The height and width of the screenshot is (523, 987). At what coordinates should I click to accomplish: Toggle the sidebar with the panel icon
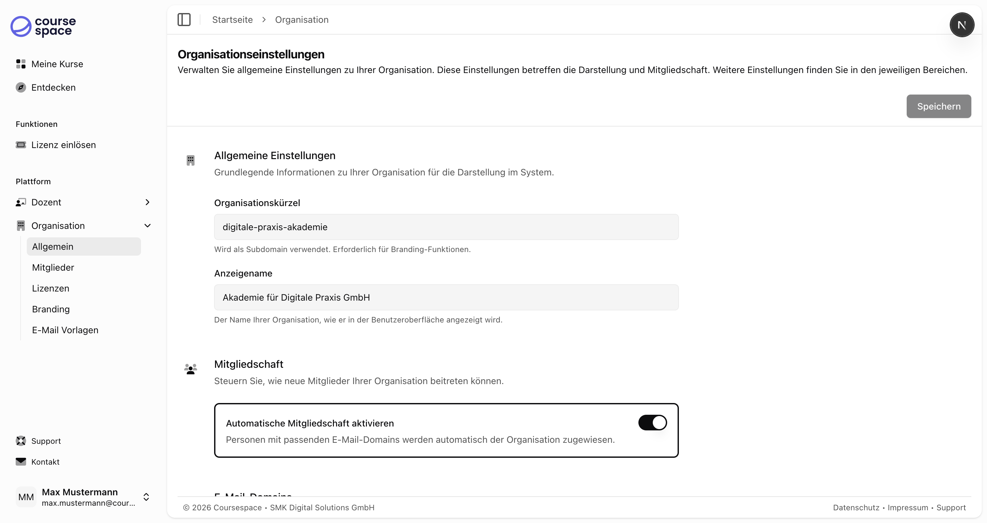[x=184, y=20]
